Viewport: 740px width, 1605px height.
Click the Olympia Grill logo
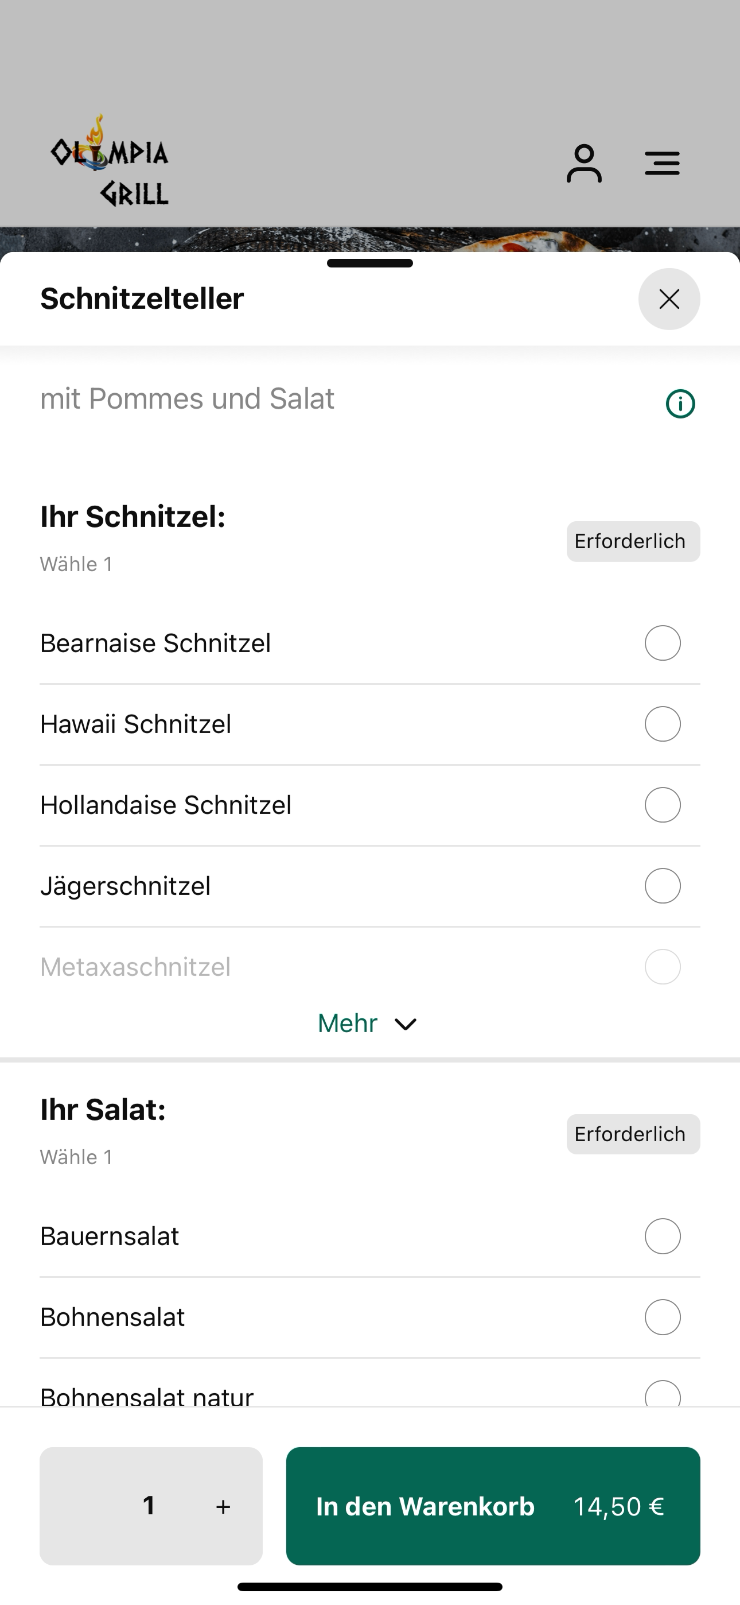coord(110,161)
